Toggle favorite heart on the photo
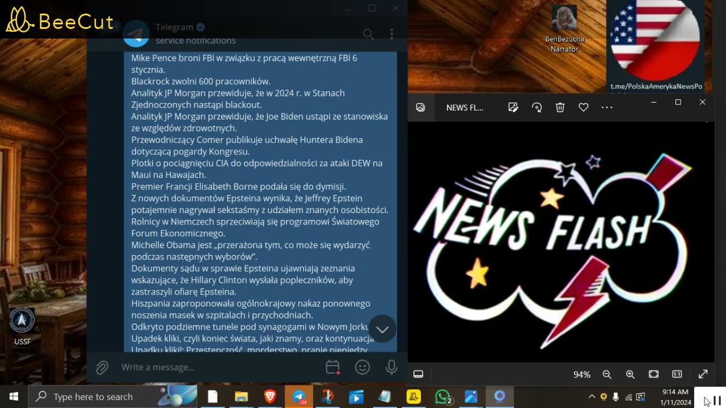This screenshot has height=408, width=726. 583,107
